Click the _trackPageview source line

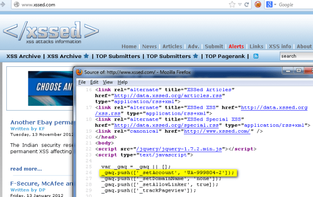point(149,191)
